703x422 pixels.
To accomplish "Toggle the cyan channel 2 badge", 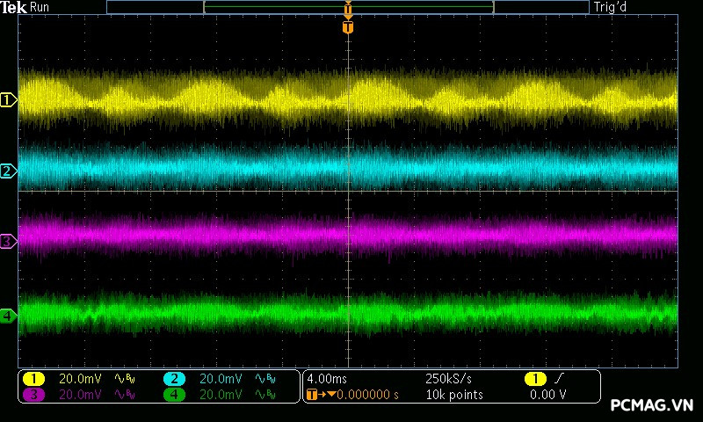I will 174,379.
